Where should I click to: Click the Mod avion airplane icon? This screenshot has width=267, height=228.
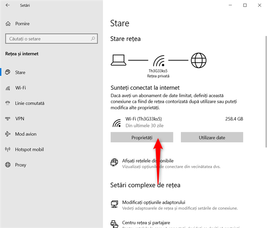pos(8,134)
